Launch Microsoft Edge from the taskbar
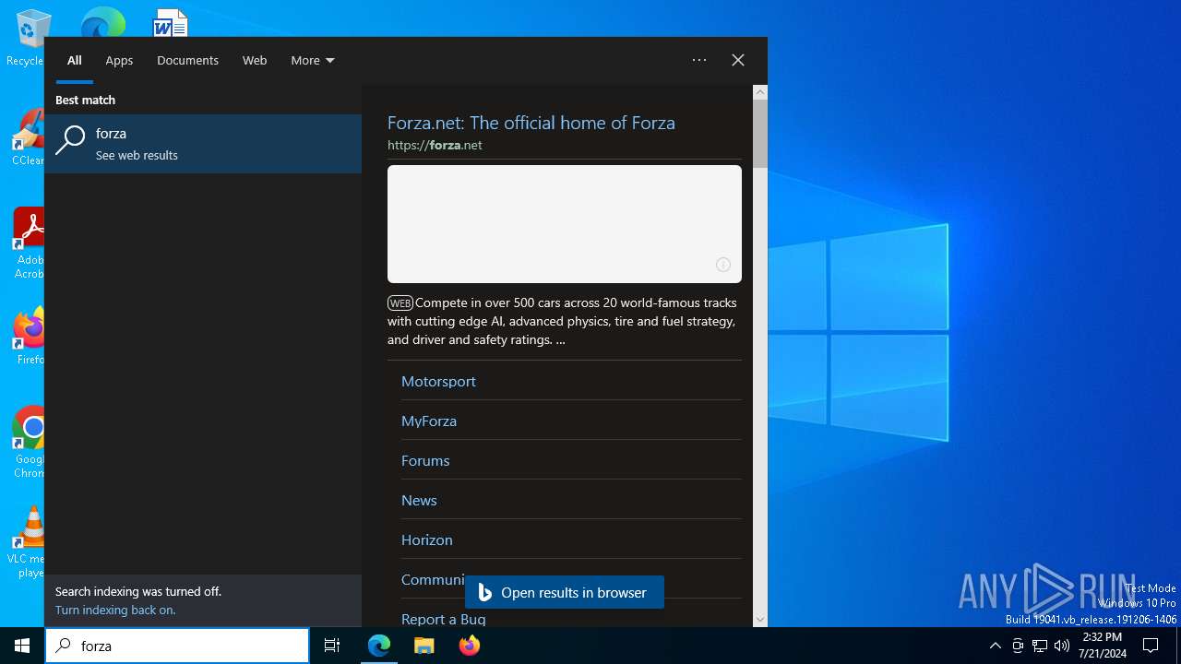The width and height of the screenshot is (1181, 664). [x=379, y=646]
